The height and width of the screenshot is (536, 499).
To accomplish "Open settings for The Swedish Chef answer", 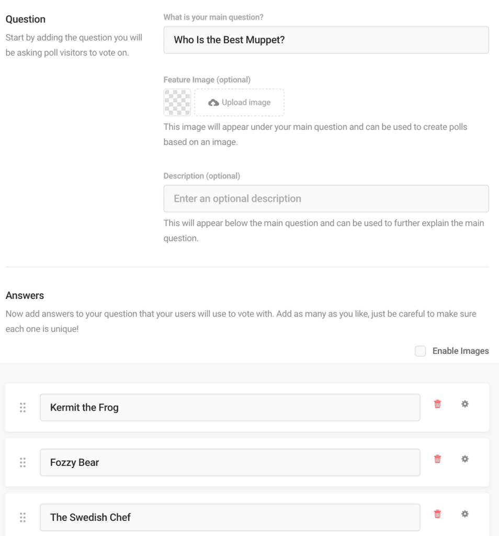I will tap(465, 513).
